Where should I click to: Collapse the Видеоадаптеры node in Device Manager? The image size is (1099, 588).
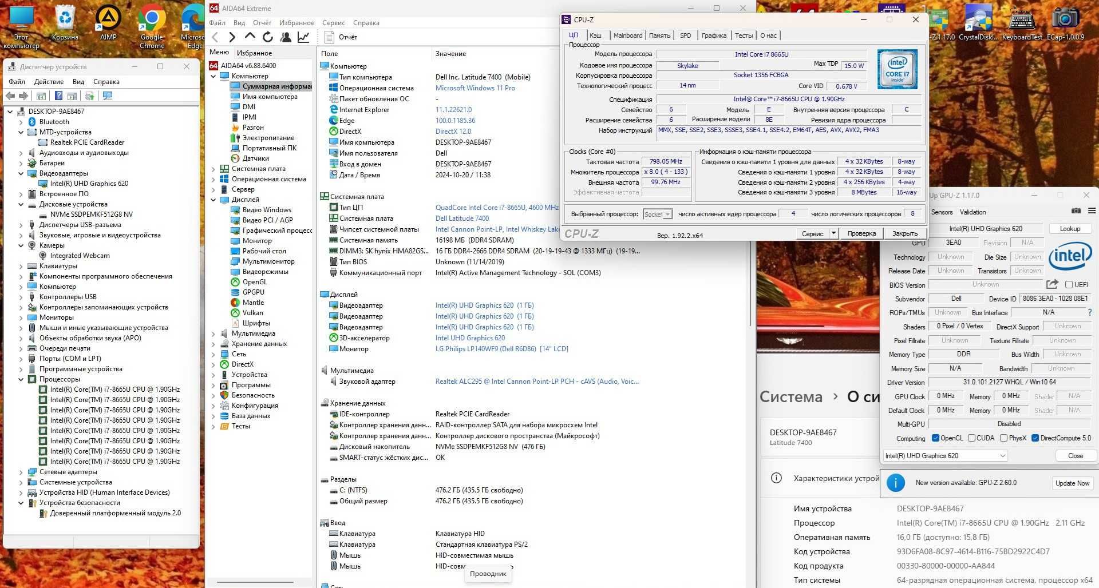click(x=21, y=173)
